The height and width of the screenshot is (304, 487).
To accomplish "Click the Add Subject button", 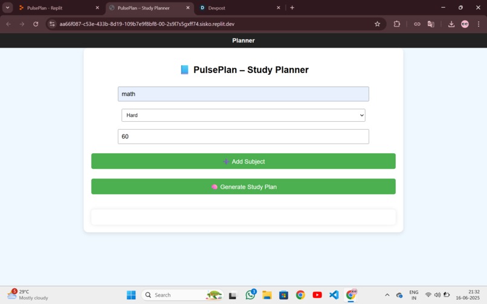I will [x=243, y=161].
